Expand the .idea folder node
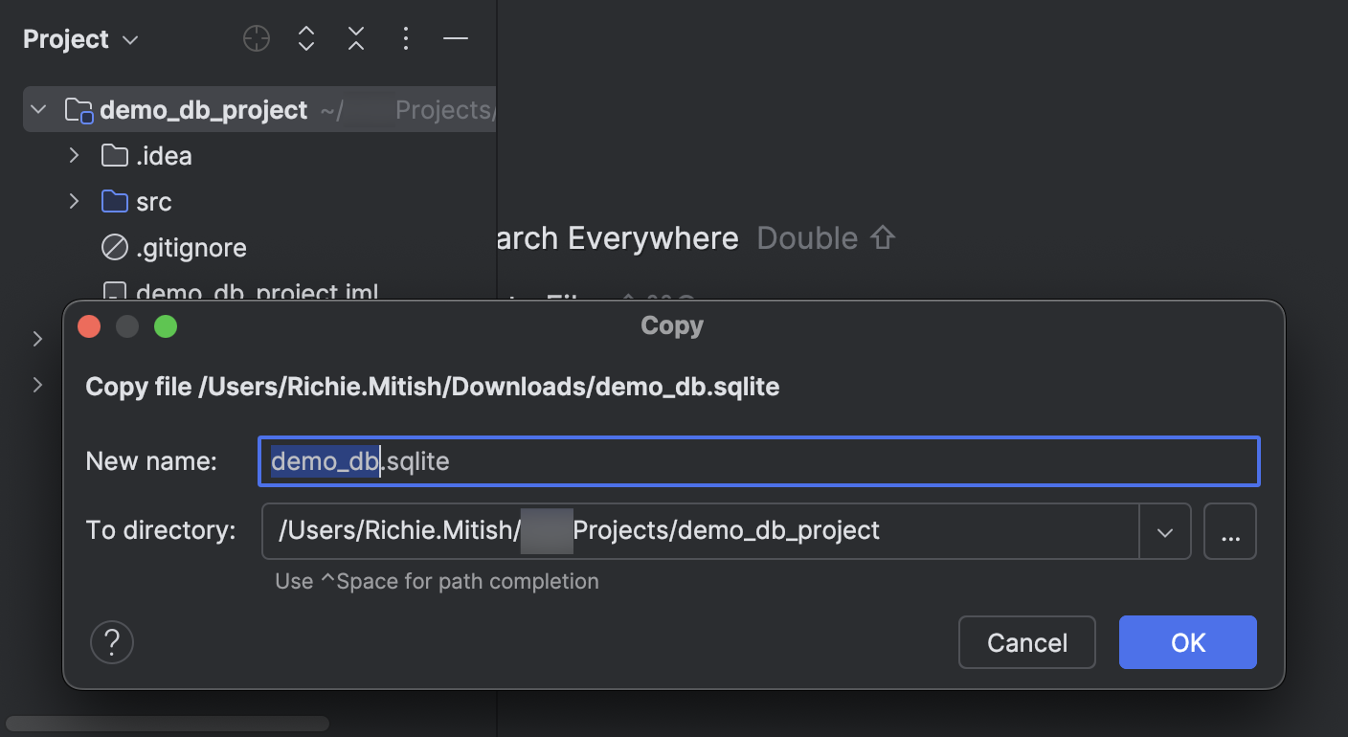The height and width of the screenshot is (737, 1348). click(75, 155)
